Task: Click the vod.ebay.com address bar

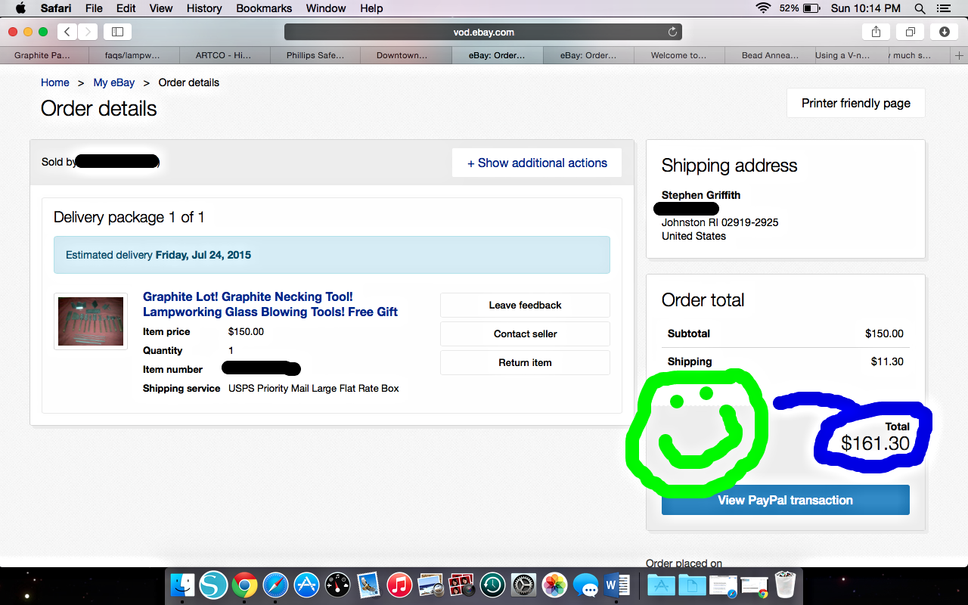Action: (x=483, y=32)
